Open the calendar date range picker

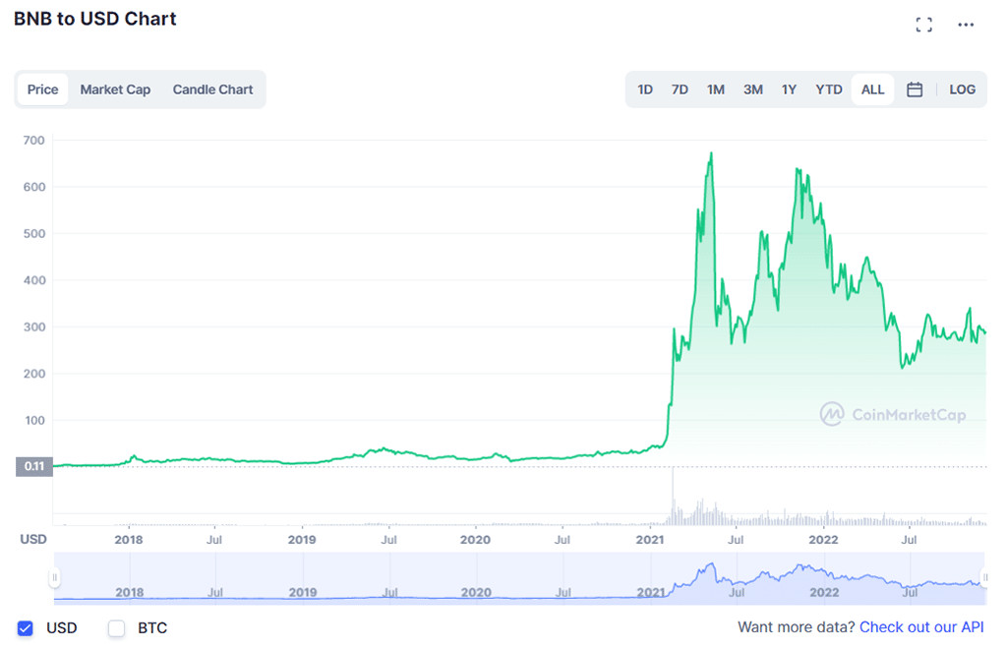click(915, 89)
